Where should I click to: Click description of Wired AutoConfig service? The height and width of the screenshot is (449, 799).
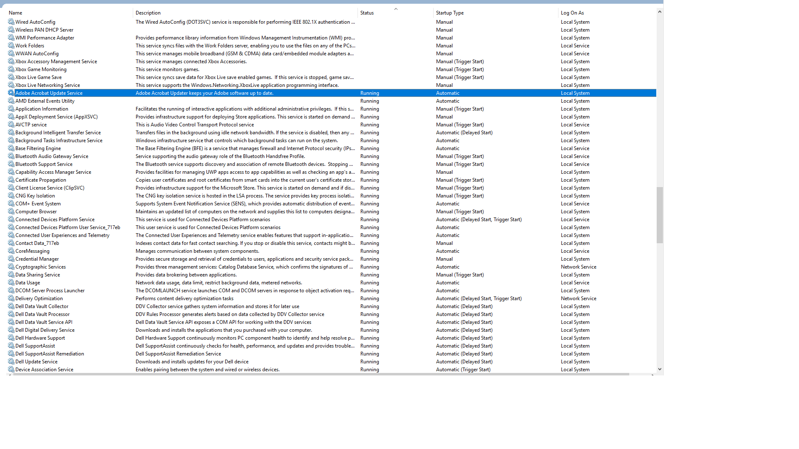coord(245,22)
